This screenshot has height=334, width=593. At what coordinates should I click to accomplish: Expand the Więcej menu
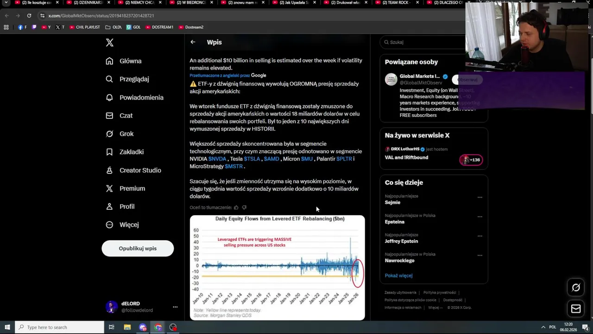122,225
